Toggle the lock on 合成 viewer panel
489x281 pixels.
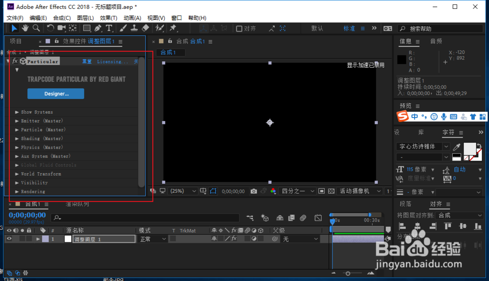(x=170, y=41)
